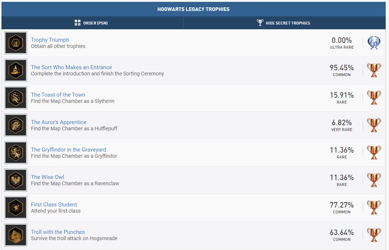Click the First Class Student crest icon

click(x=16, y=208)
